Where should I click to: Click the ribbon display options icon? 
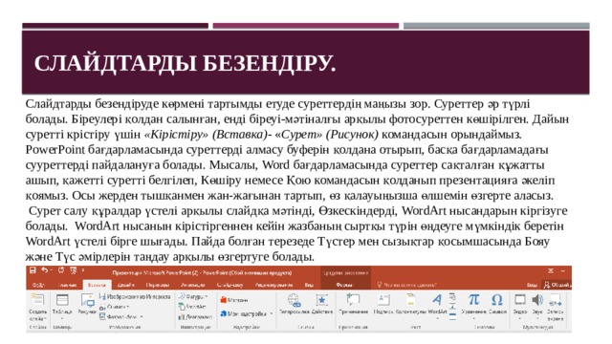(x=551, y=270)
